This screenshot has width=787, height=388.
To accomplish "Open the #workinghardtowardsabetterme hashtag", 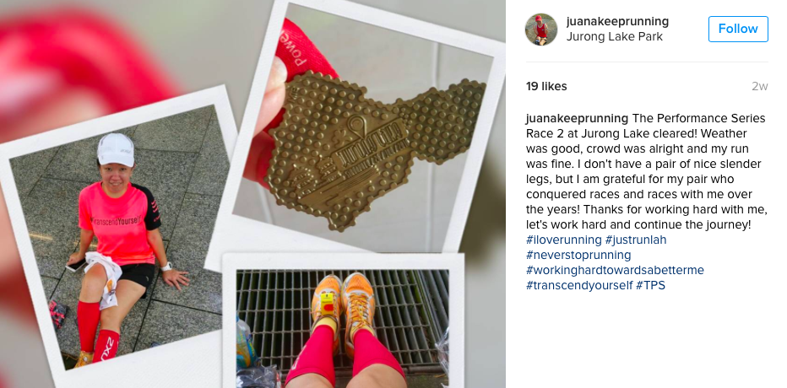I will [615, 270].
